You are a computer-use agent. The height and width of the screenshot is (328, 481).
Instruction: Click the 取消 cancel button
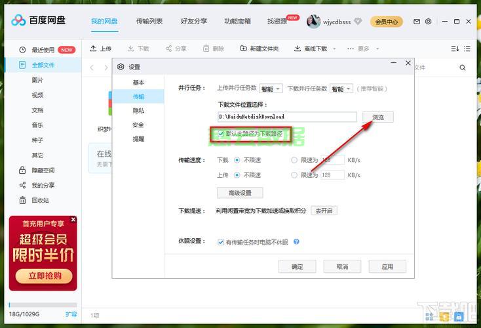pyautogui.click(x=342, y=266)
